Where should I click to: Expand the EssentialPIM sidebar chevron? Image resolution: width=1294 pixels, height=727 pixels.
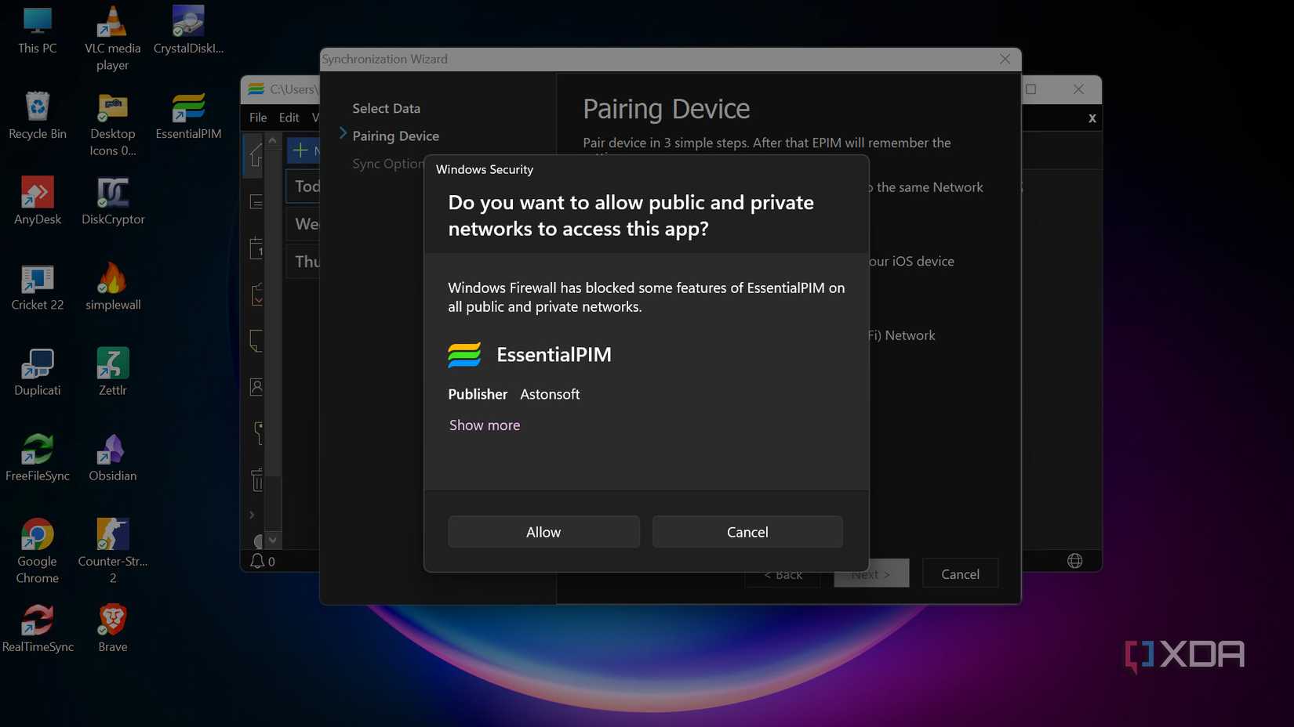click(x=252, y=515)
